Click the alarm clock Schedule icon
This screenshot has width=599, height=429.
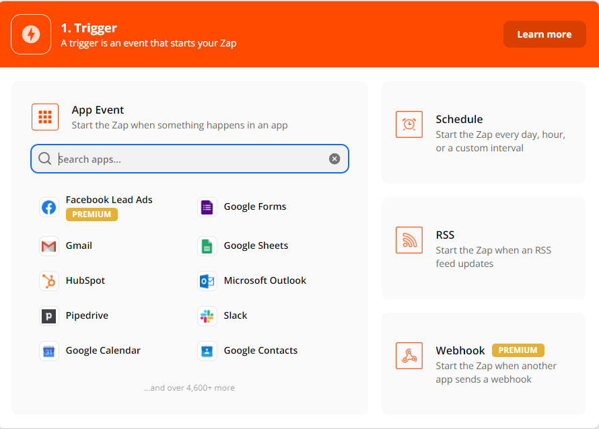409,124
